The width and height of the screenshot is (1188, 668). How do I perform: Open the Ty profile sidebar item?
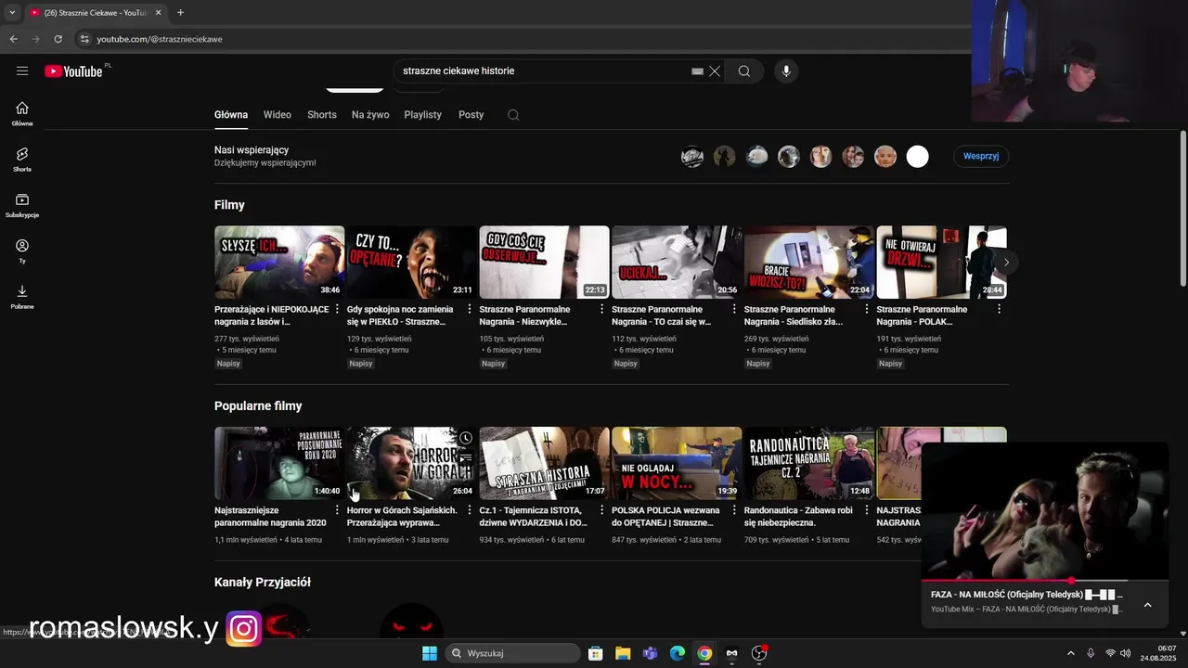tap(22, 251)
